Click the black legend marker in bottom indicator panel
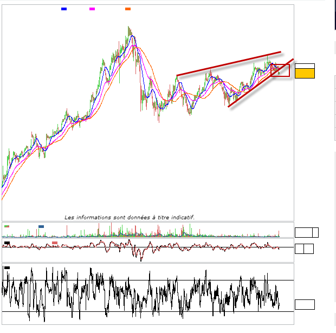The image size is (336, 333). pyautogui.click(x=7, y=267)
